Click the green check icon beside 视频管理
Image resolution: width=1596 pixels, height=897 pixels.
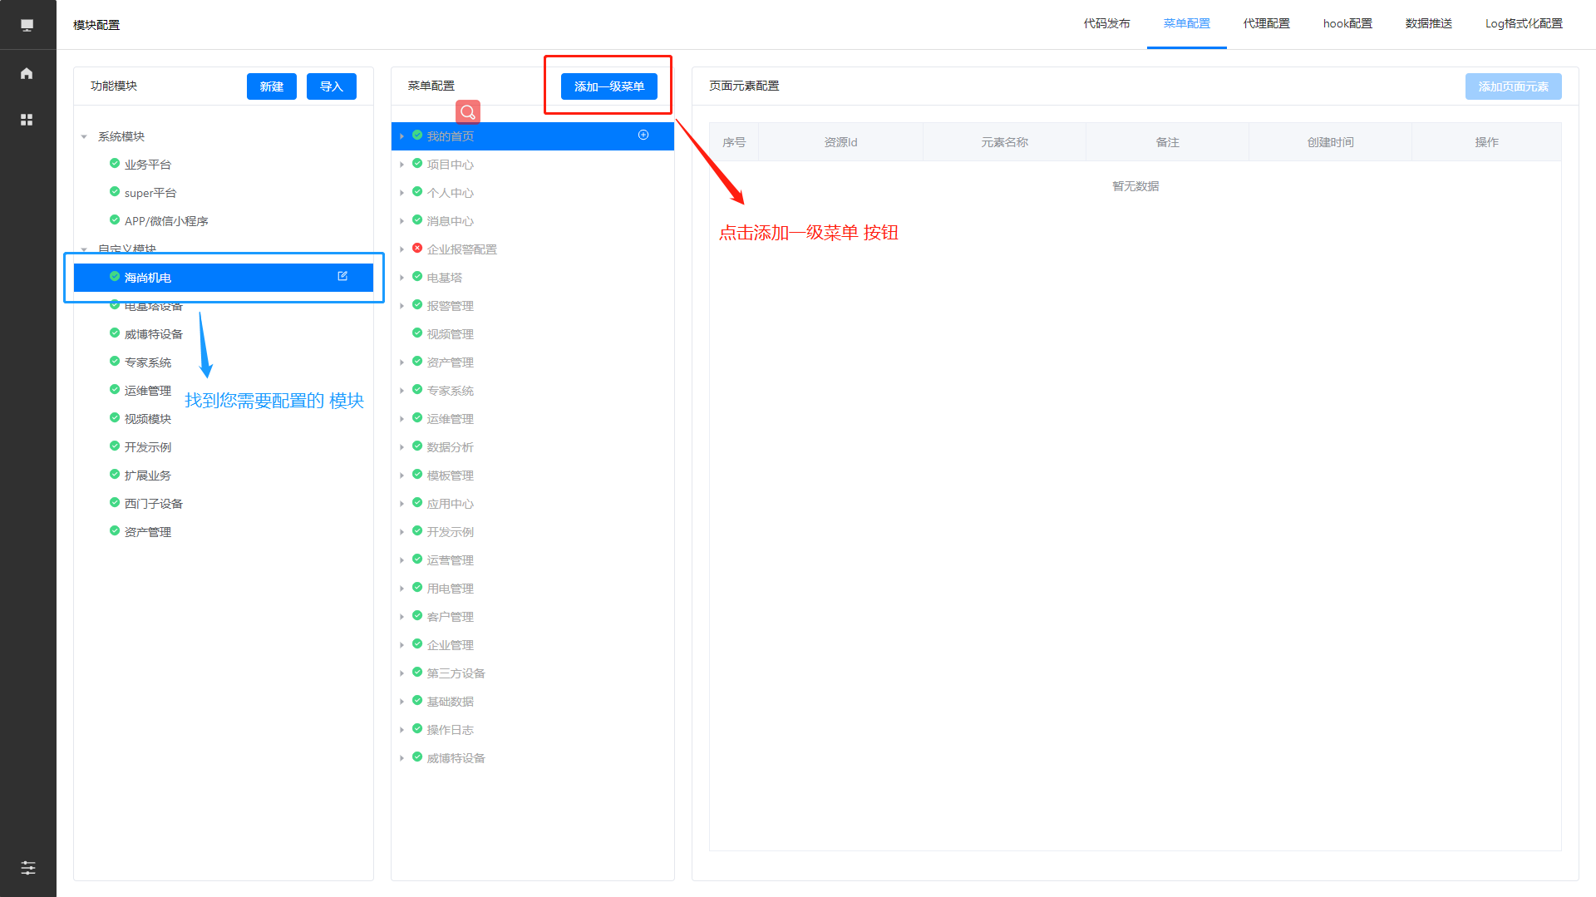pyautogui.click(x=417, y=333)
